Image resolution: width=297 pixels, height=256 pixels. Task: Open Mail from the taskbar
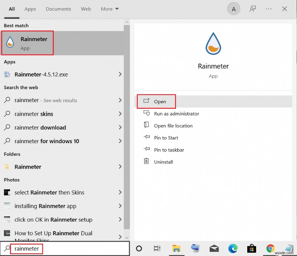pyautogui.click(x=214, y=249)
